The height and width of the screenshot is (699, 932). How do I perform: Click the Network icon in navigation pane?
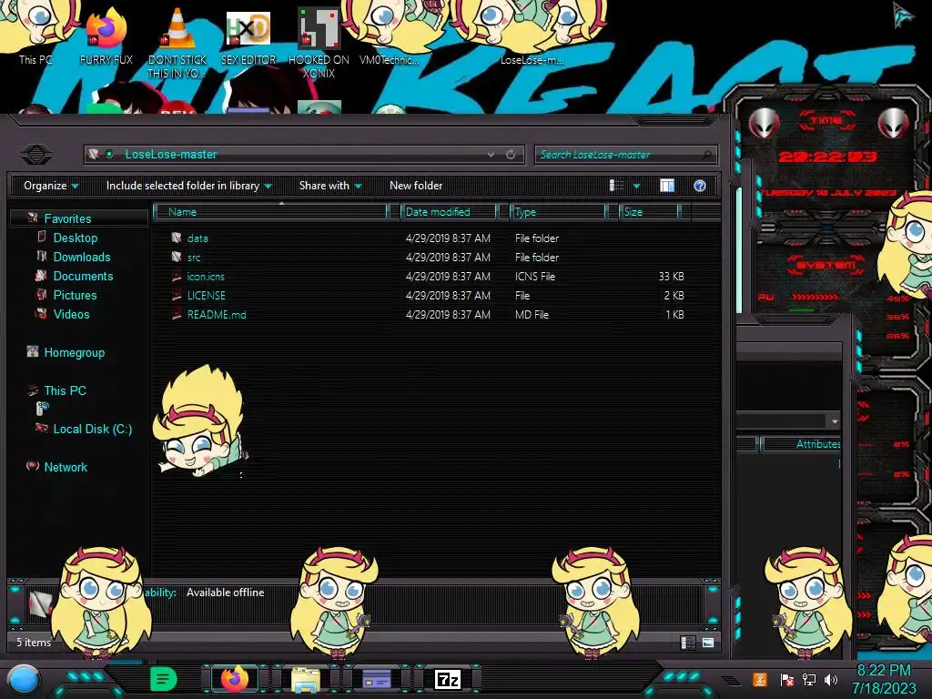point(34,467)
